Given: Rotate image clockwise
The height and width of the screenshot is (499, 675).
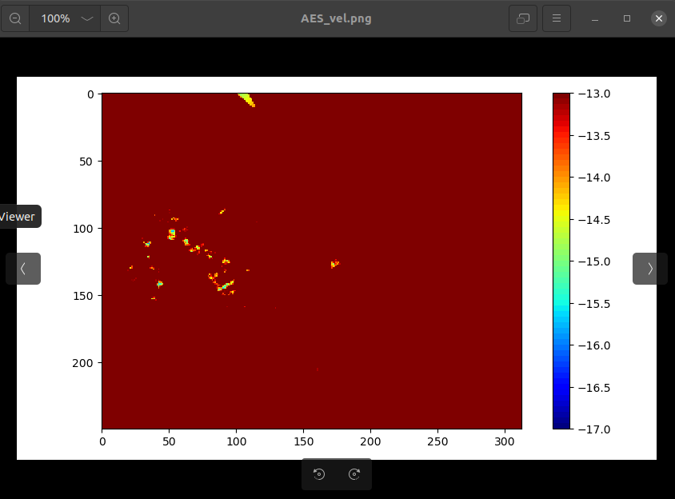Looking at the screenshot, I should click(354, 474).
